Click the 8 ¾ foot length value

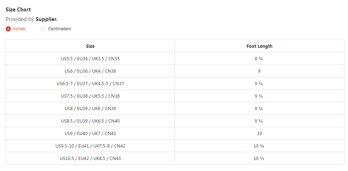click(x=259, y=59)
